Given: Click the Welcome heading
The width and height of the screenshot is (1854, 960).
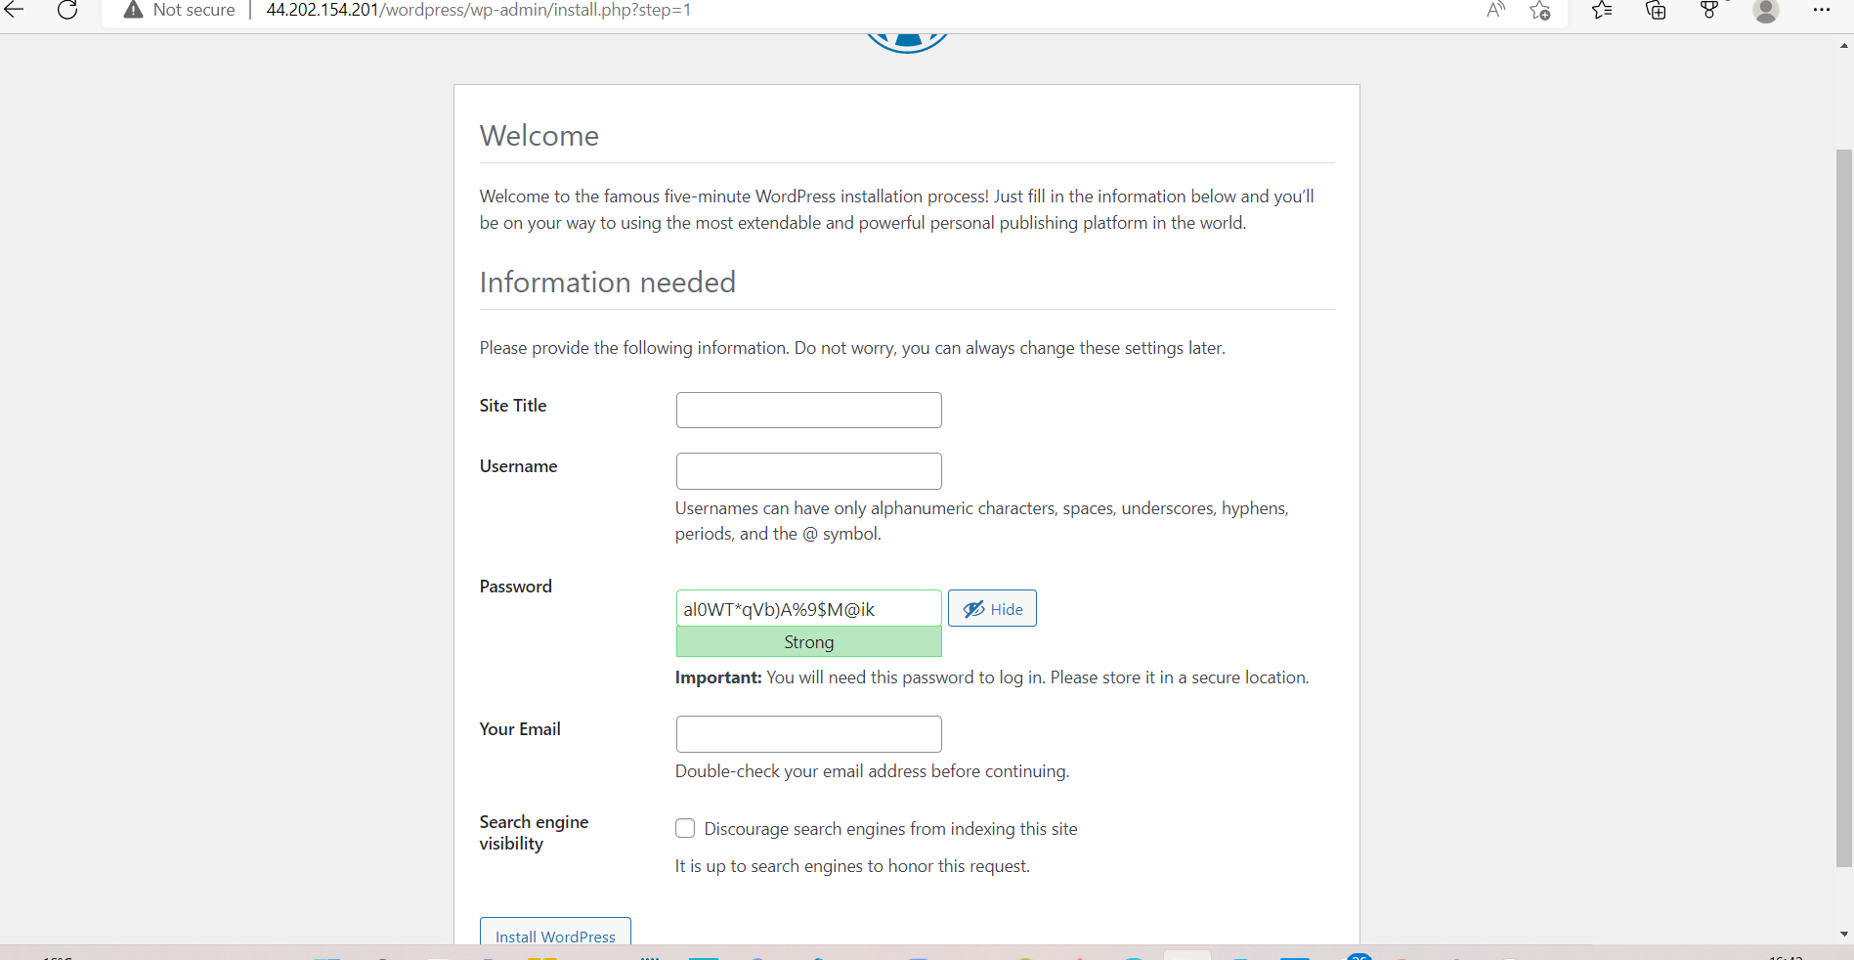Looking at the screenshot, I should coord(539,136).
